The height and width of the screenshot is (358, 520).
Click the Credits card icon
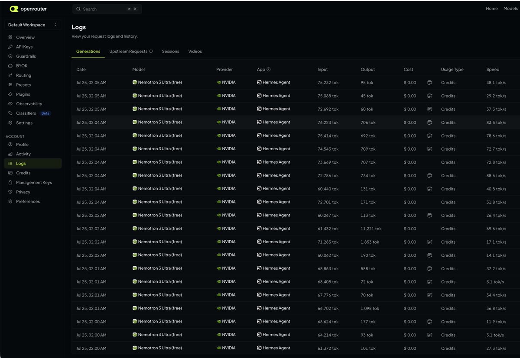pyautogui.click(x=10, y=173)
